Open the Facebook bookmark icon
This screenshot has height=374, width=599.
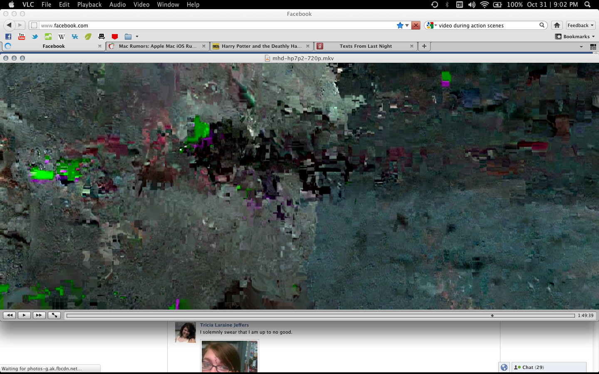8,37
